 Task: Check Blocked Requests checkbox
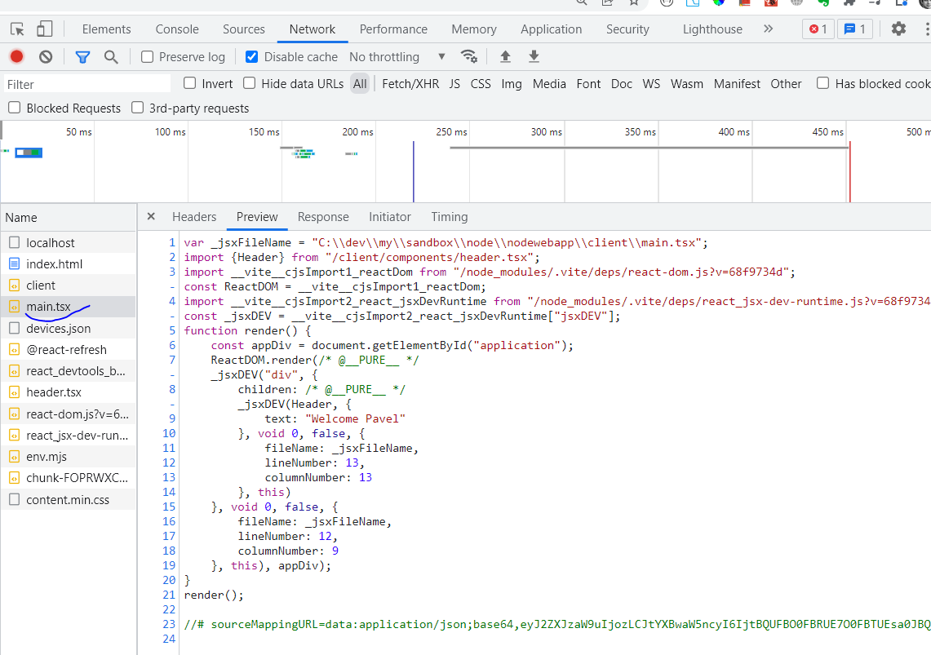[15, 108]
